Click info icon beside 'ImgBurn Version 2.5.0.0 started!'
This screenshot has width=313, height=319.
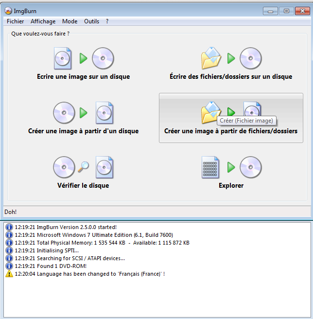point(9,227)
